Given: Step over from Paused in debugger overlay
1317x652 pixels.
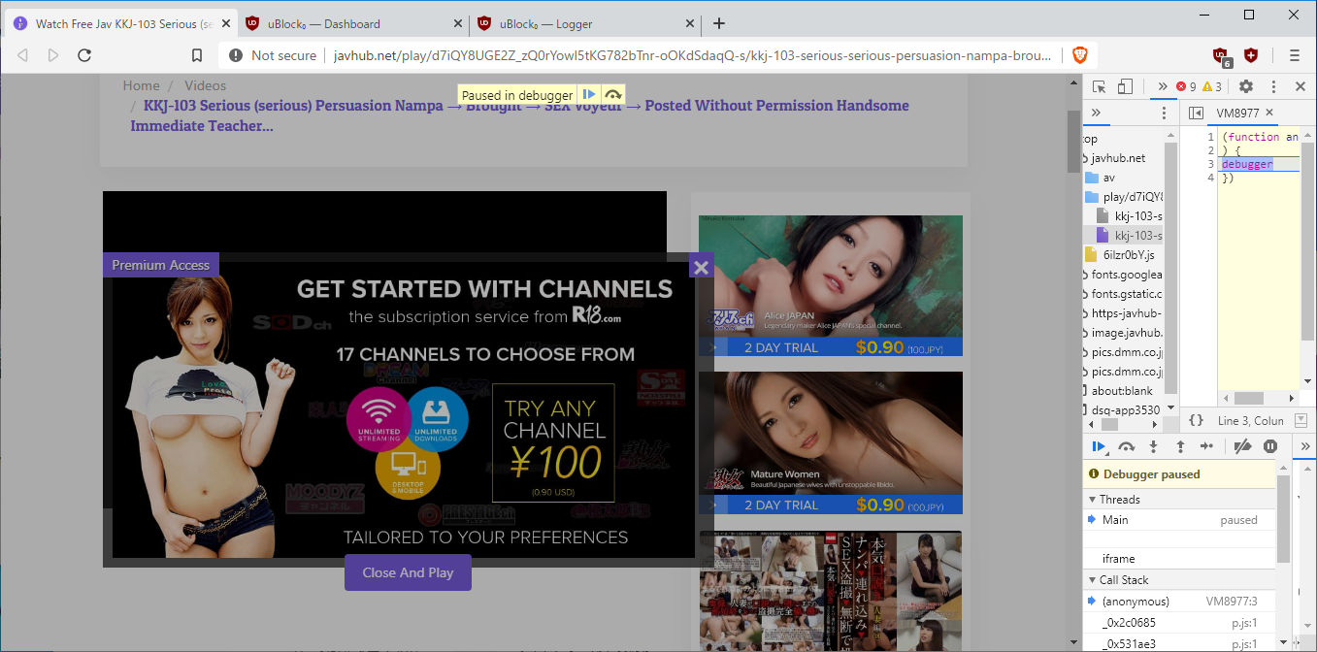Looking at the screenshot, I should coord(612,95).
